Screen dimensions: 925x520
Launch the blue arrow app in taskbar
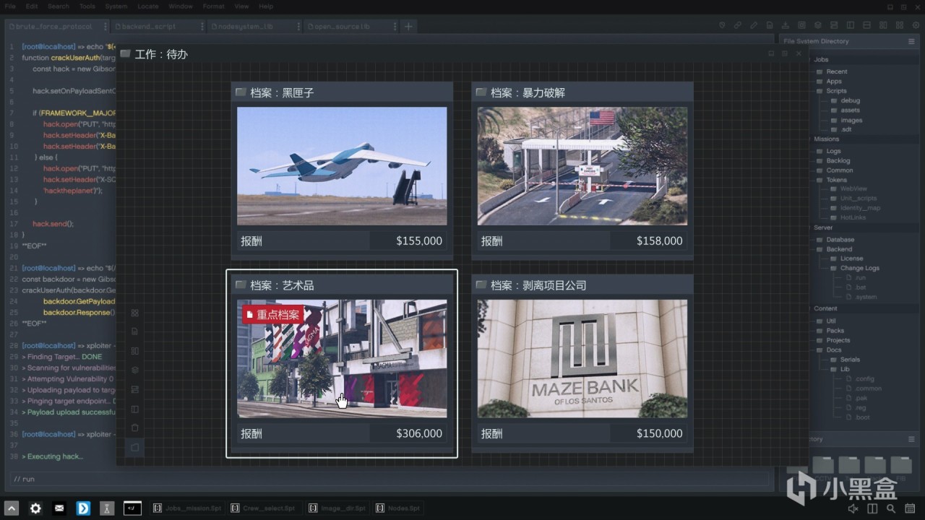point(83,508)
